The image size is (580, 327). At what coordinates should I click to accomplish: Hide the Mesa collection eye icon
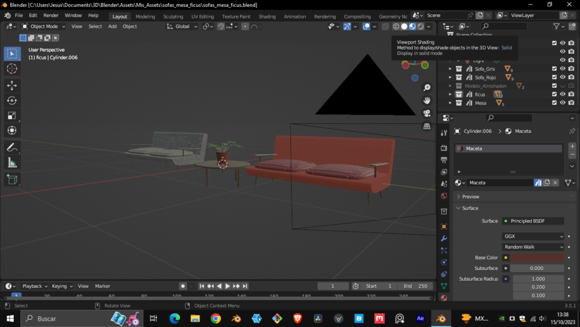click(x=562, y=102)
